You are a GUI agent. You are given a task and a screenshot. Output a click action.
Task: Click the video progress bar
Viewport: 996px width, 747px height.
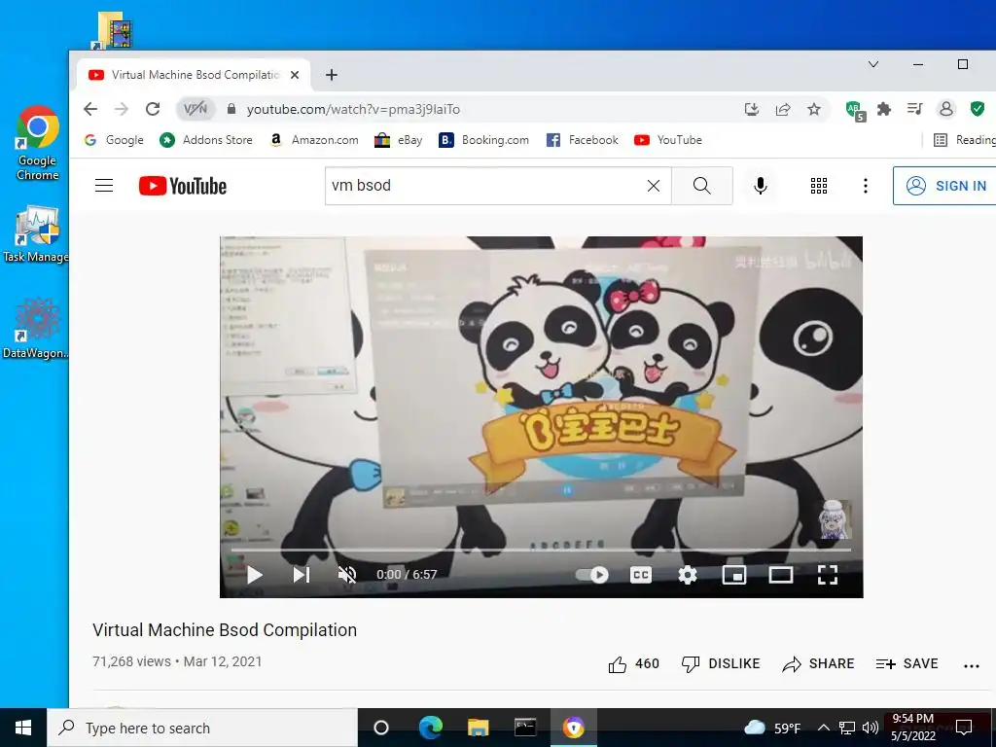point(541,551)
